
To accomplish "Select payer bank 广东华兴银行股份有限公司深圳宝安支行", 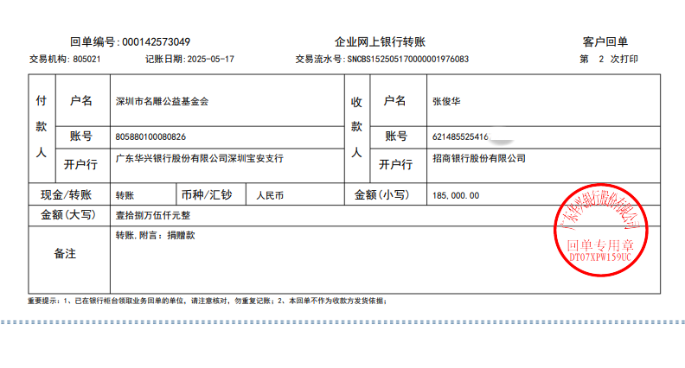I will click(x=200, y=158).
